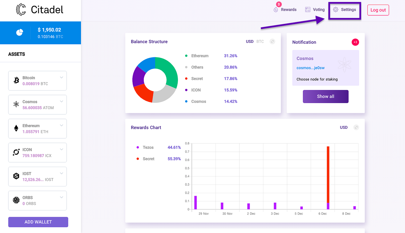Click the Voting ballot icon
Viewport: 405px width, 233px height.
(x=308, y=10)
